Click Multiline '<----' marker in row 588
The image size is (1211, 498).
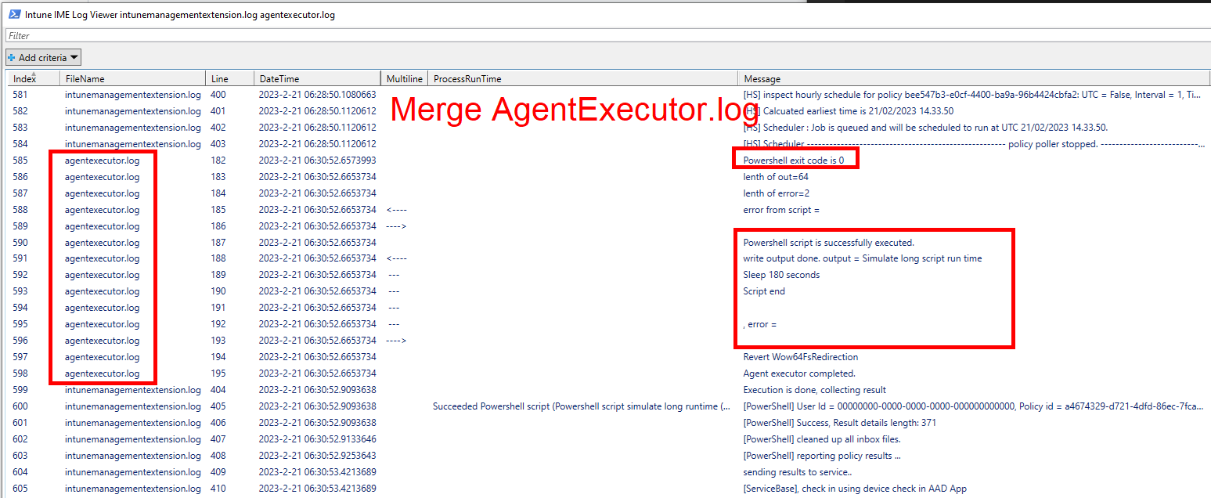pos(397,210)
